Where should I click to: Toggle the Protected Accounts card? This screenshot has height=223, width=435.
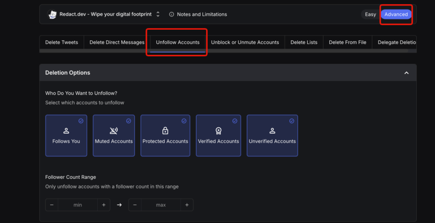(x=165, y=135)
